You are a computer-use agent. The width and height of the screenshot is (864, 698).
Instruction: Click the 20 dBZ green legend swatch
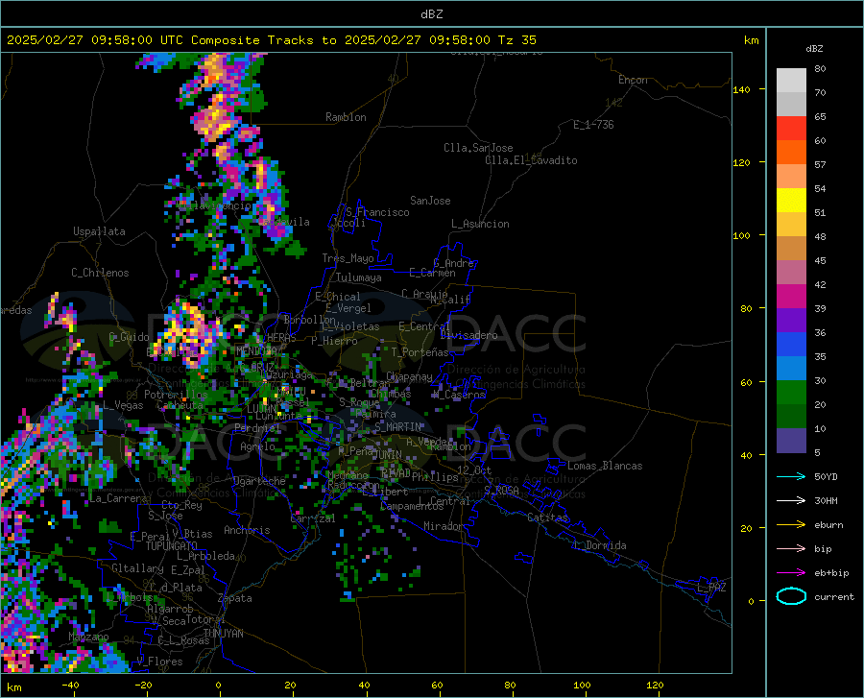tap(791, 393)
